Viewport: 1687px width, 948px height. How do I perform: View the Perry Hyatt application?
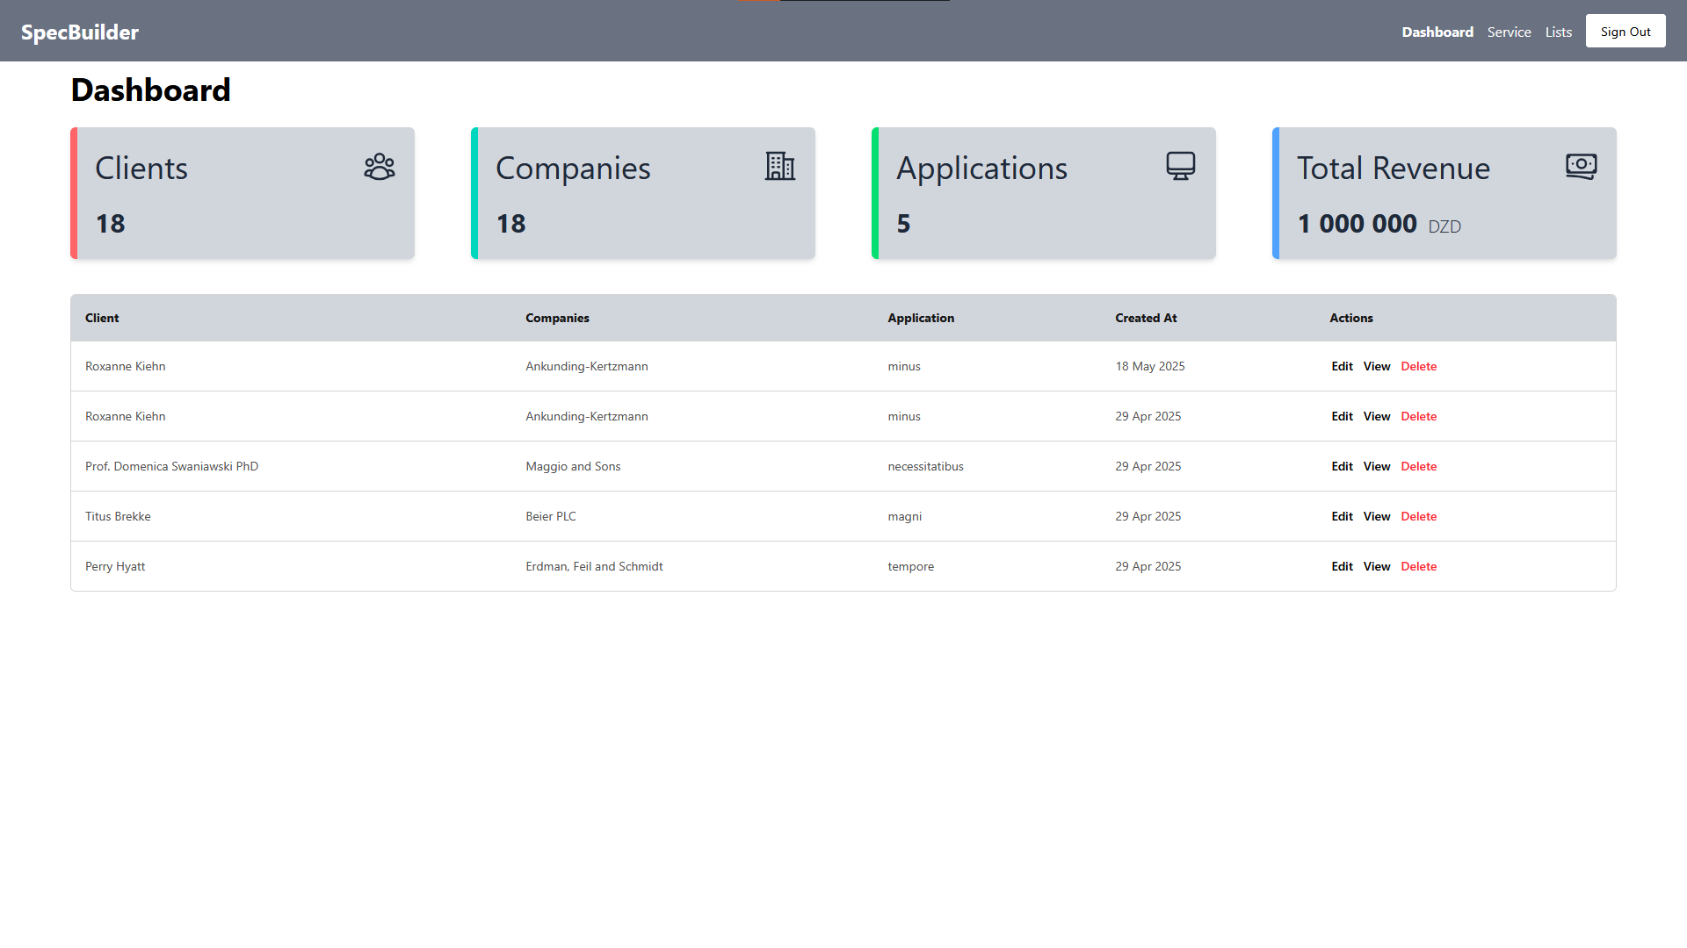[x=1376, y=566]
